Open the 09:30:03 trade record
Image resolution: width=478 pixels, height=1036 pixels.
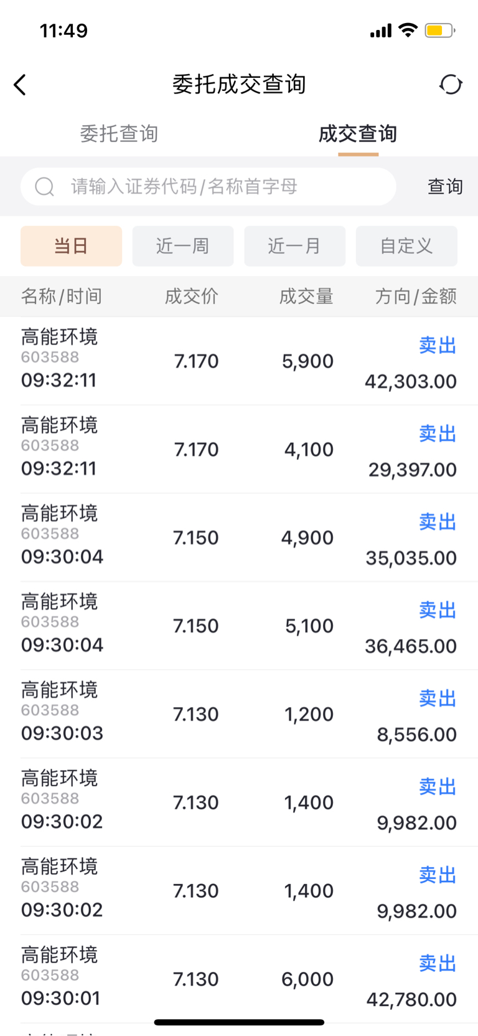tap(239, 715)
